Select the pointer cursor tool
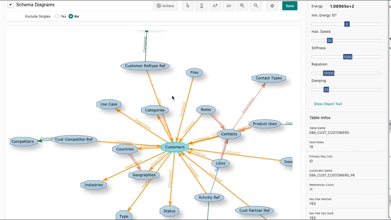Viewport: 391px width, 220px height. click(x=188, y=6)
